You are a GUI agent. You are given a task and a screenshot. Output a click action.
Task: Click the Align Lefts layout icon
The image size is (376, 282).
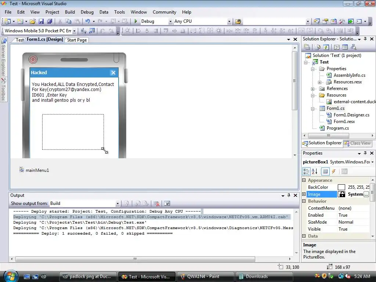(138, 31)
